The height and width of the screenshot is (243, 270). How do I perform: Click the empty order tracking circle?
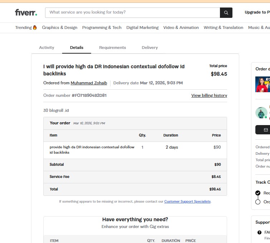point(258,202)
